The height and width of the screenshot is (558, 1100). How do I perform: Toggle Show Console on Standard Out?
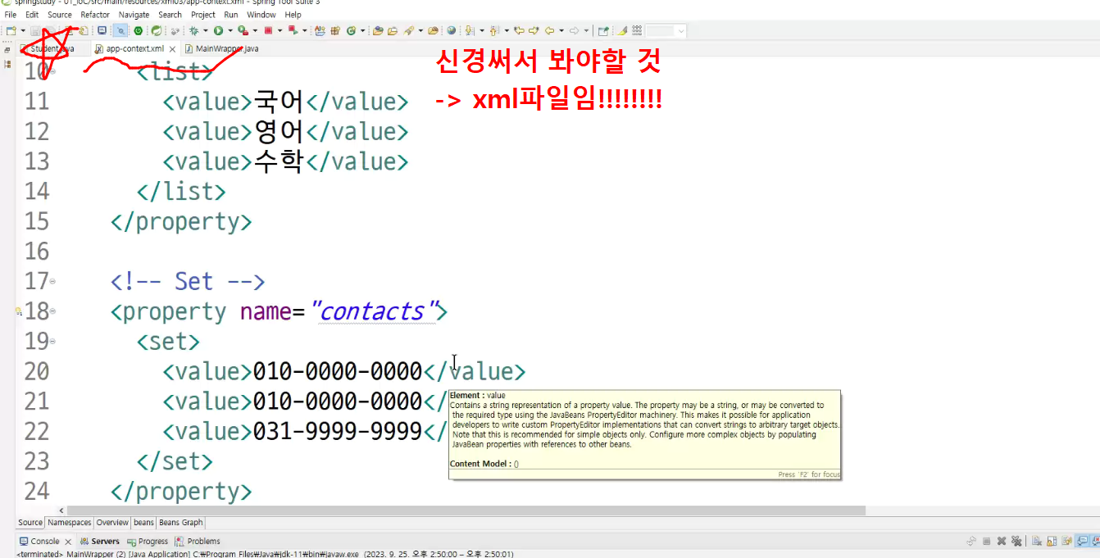(1083, 541)
